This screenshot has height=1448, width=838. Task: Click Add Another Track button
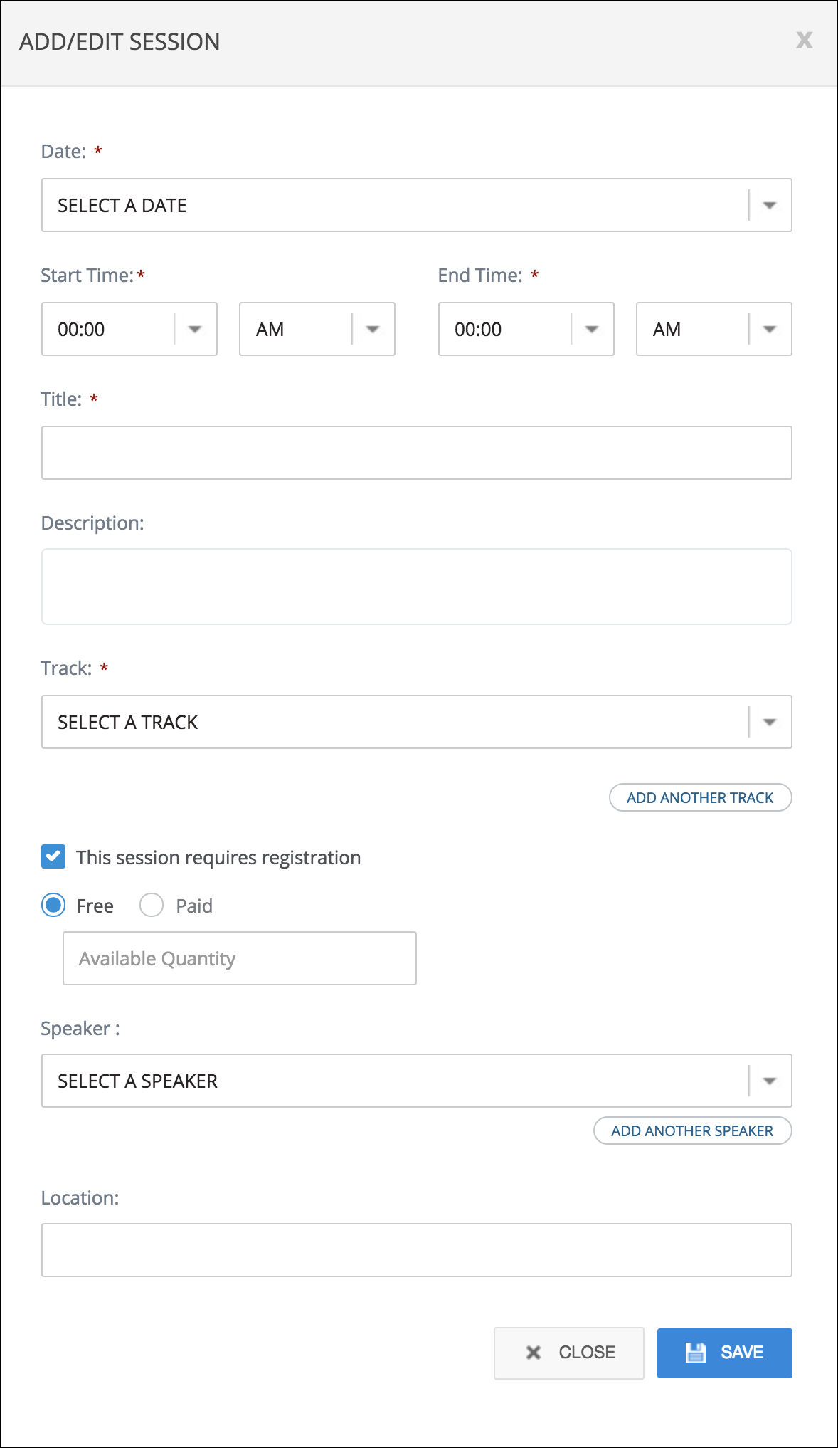pyautogui.click(x=700, y=797)
